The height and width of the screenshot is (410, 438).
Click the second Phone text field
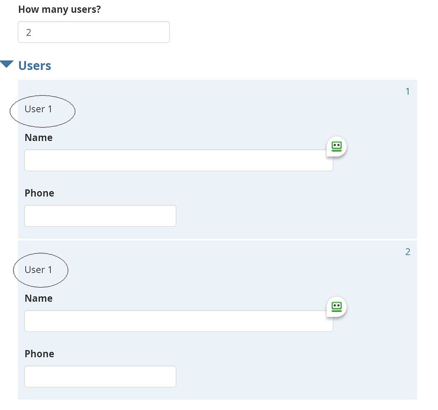click(x=100, y=376)
